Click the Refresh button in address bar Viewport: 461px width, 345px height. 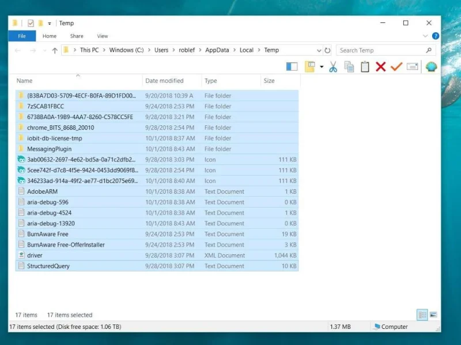pos(327,51)
